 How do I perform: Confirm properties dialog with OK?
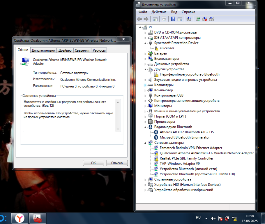coord(93,163)
